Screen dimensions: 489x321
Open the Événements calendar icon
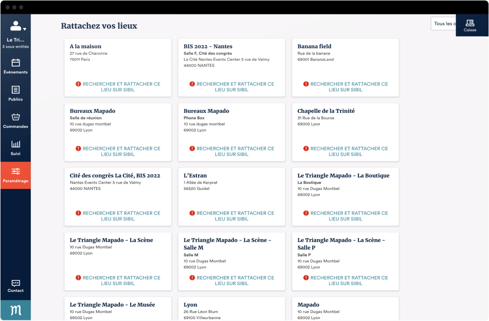[15, 63]
